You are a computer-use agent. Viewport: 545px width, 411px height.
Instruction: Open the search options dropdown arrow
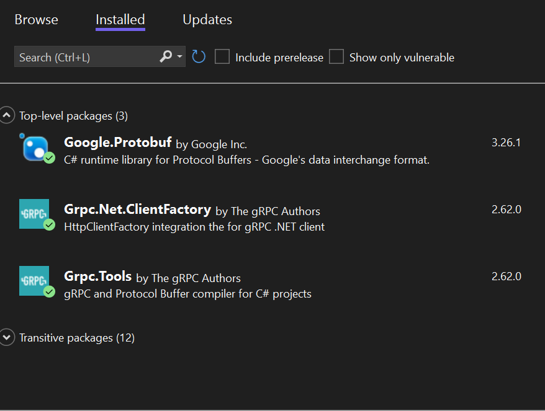pyautogui.click(x=179, y=56)
